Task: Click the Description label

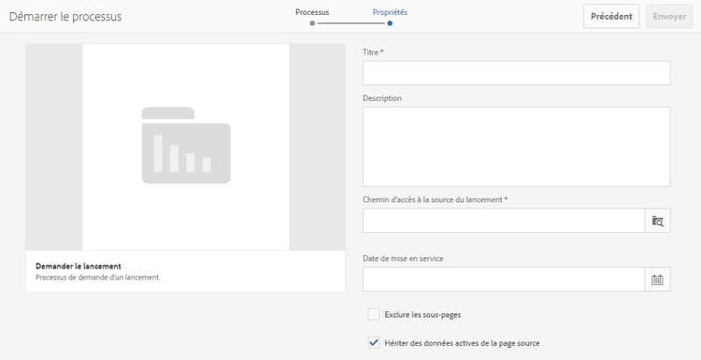Action: pos(381,98)
